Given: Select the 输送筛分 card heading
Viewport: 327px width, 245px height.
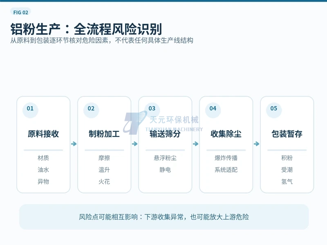Looking at the screenshot, I should (x=165, y=134).
